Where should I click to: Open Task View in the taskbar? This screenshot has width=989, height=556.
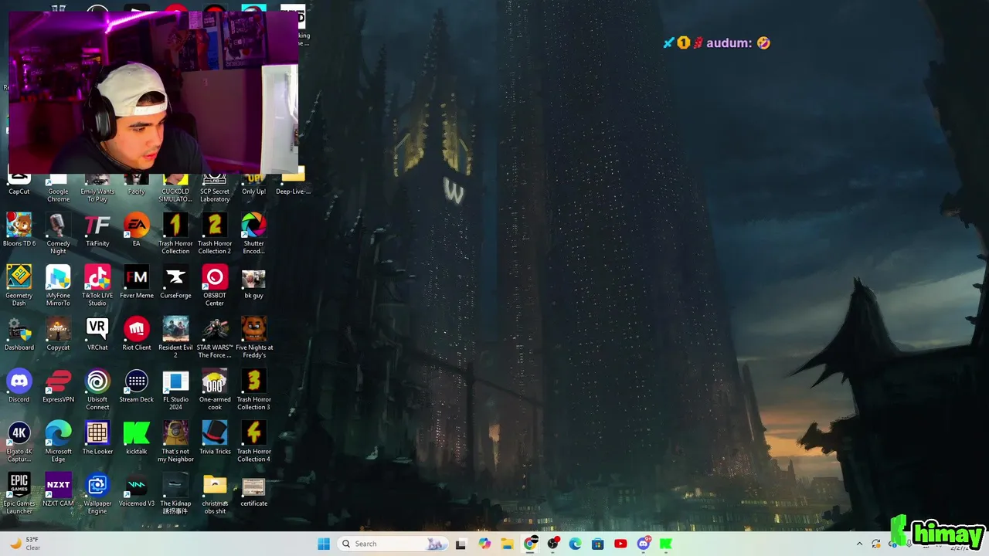(461, 544)
